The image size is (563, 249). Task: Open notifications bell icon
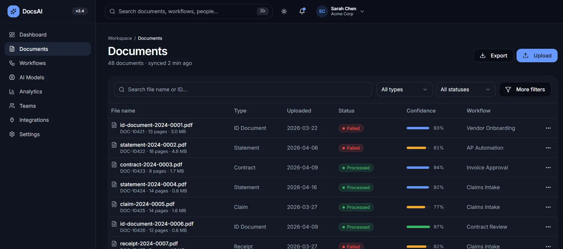click(302, 11)
